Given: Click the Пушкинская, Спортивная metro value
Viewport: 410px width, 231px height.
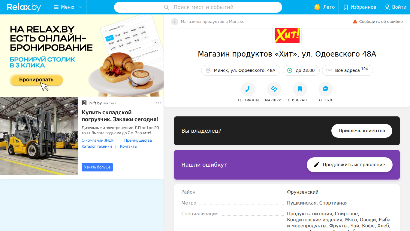Looking at the screenshot, I should coord(317,203).
